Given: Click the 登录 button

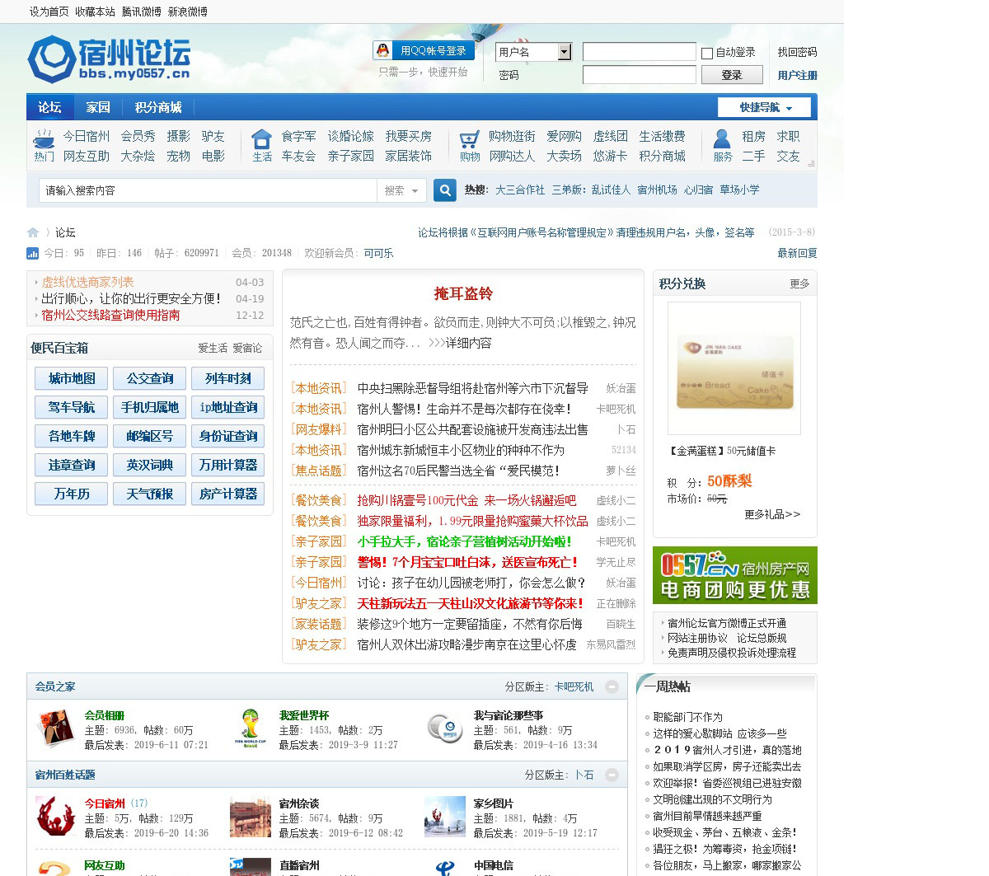Looking at the screenshot, I should click(x=732, y=75).
